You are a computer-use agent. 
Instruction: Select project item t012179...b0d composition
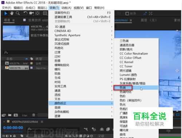click(x=19, y=63)
